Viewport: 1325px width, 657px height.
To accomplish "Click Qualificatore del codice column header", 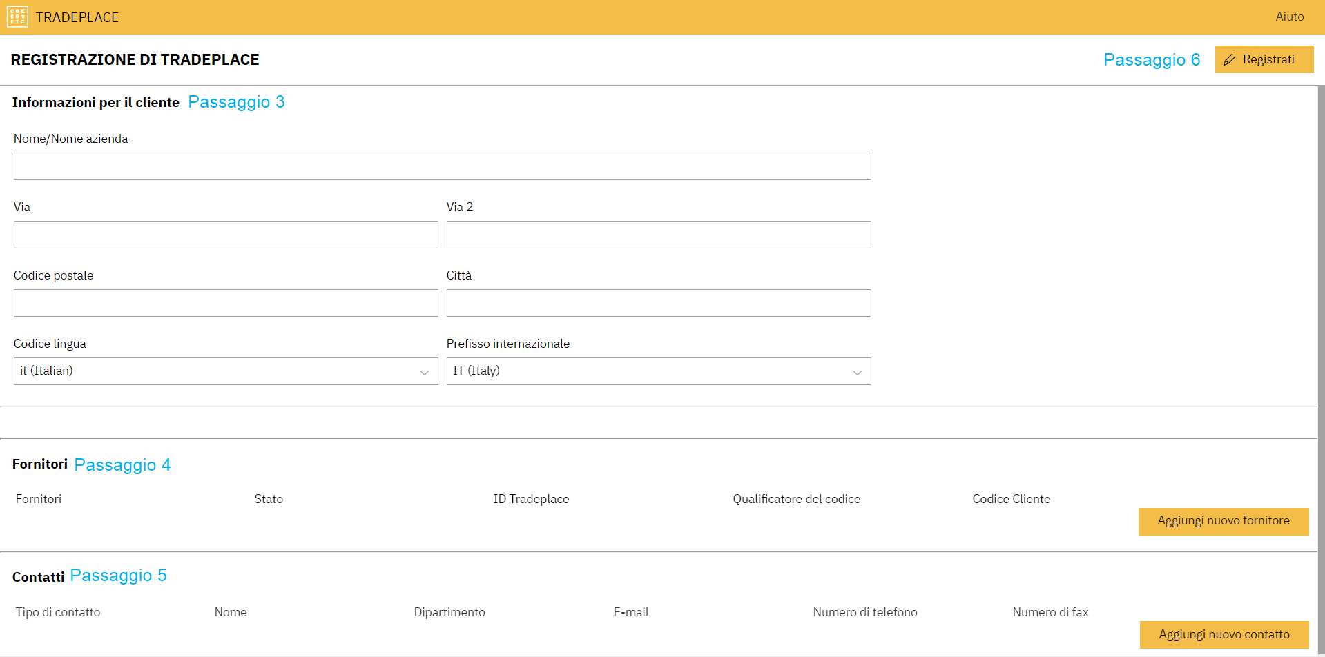I will [x=796, y=499].
